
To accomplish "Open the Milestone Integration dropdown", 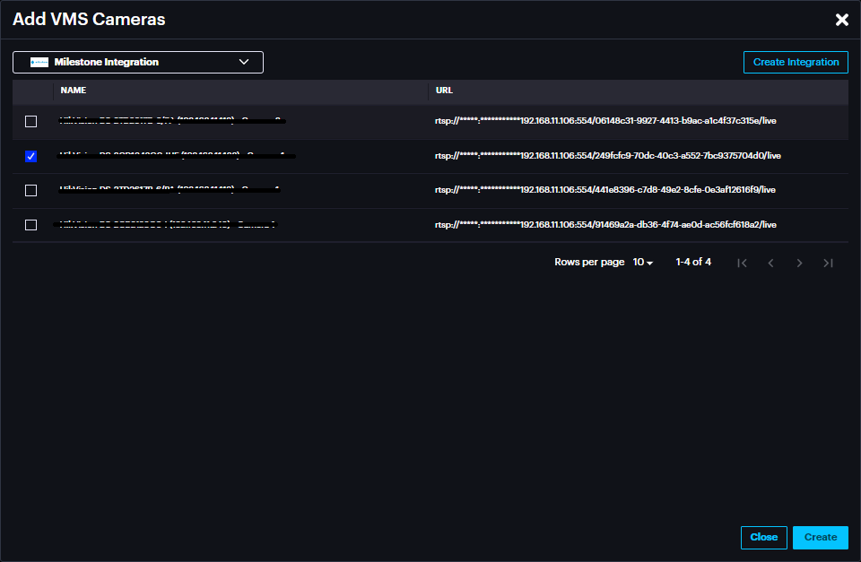I will click(138, 63).
